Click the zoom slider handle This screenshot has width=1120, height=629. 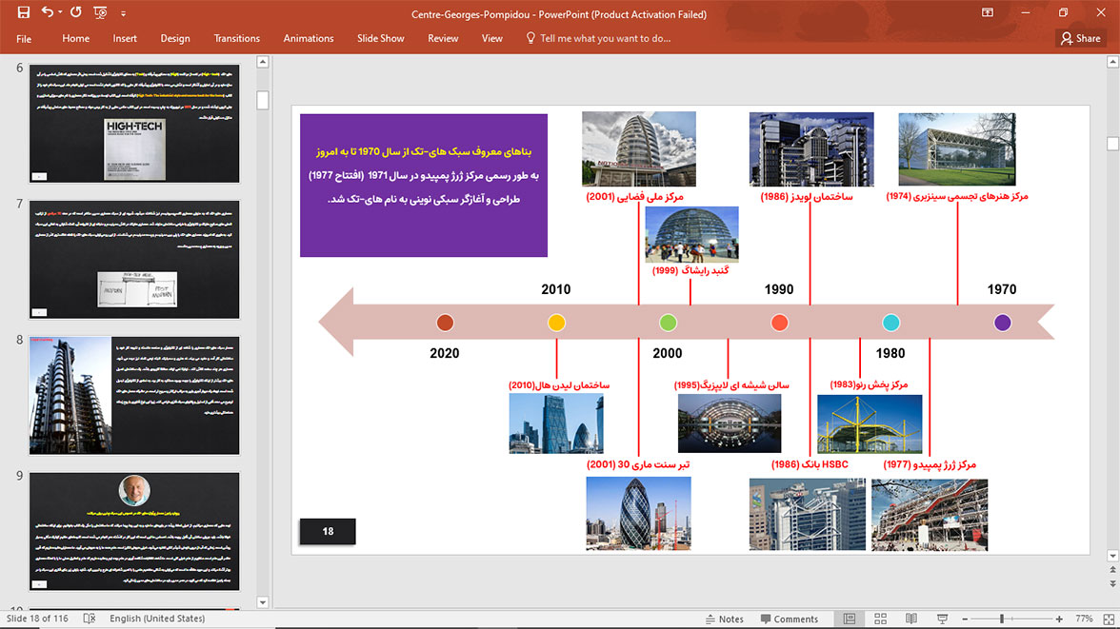pyautogui.click(x=1002, y=619)
